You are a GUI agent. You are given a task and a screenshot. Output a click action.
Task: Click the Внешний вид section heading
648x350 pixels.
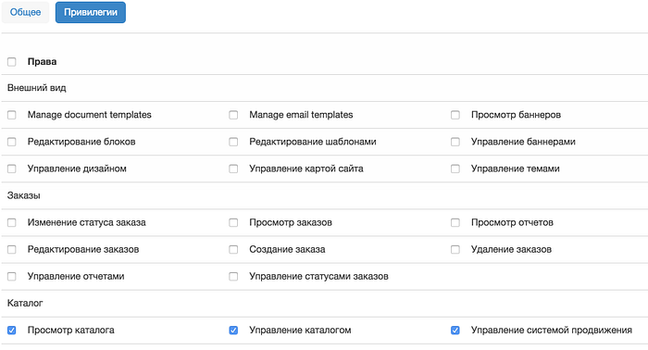coord(37,88)
